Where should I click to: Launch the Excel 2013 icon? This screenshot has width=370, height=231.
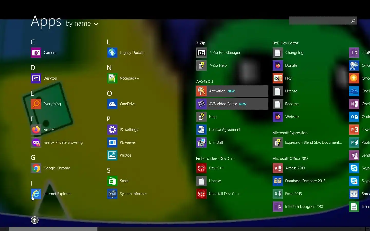point(278,194)
